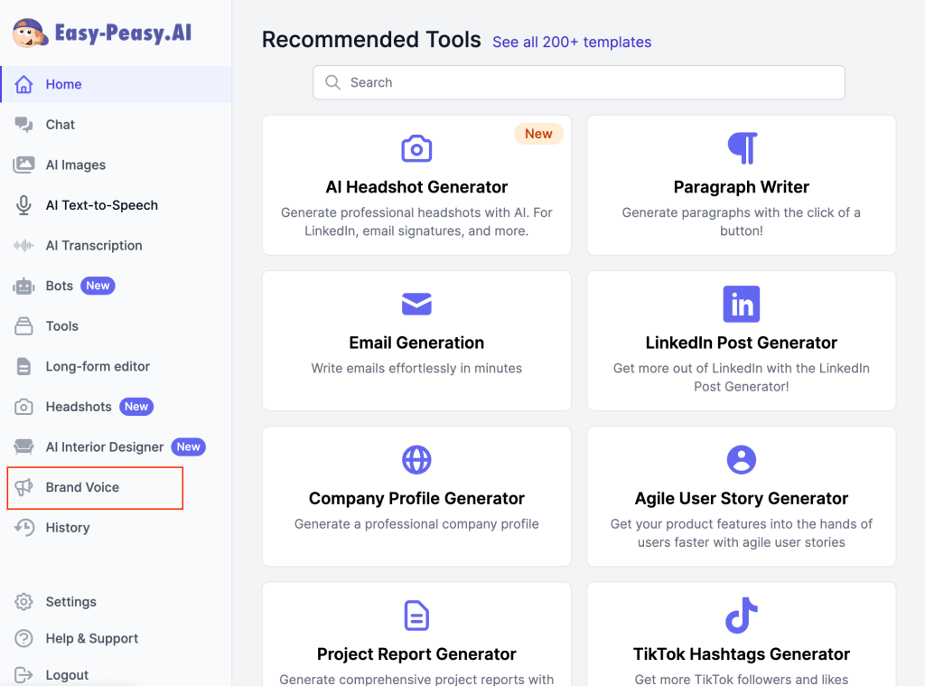Click the Email Generation envelope icon
The height and width of the screenshot is (686, 925).
(416, 305)
